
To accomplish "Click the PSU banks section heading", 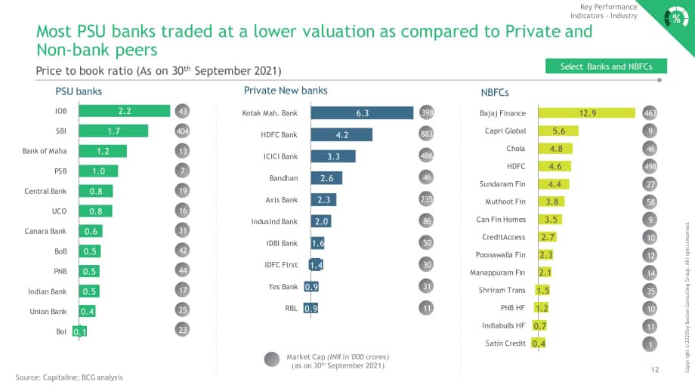I will point(79,91).
